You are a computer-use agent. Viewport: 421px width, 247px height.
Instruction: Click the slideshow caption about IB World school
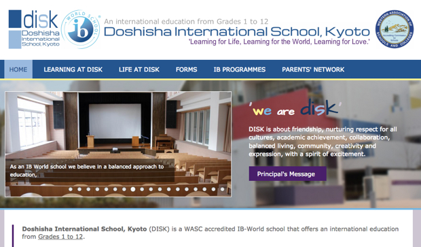(x=87, y=171)
